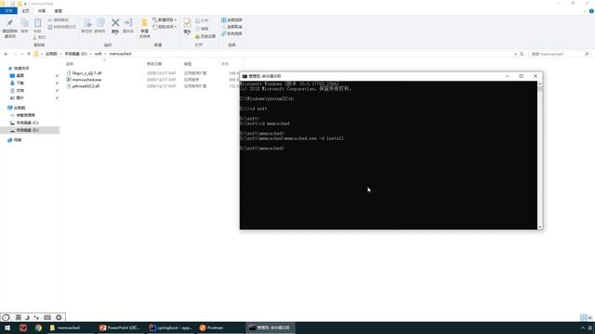Click the Properties checkmark icon in ribbon
Screen dimensions: 595x334
point(187,26)
